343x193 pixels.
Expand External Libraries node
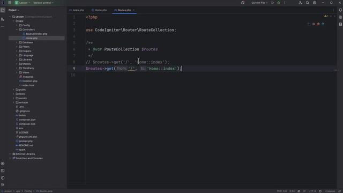(x=10, y=154)
